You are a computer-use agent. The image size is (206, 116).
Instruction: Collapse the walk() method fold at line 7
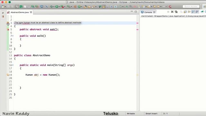click(13, 36)
